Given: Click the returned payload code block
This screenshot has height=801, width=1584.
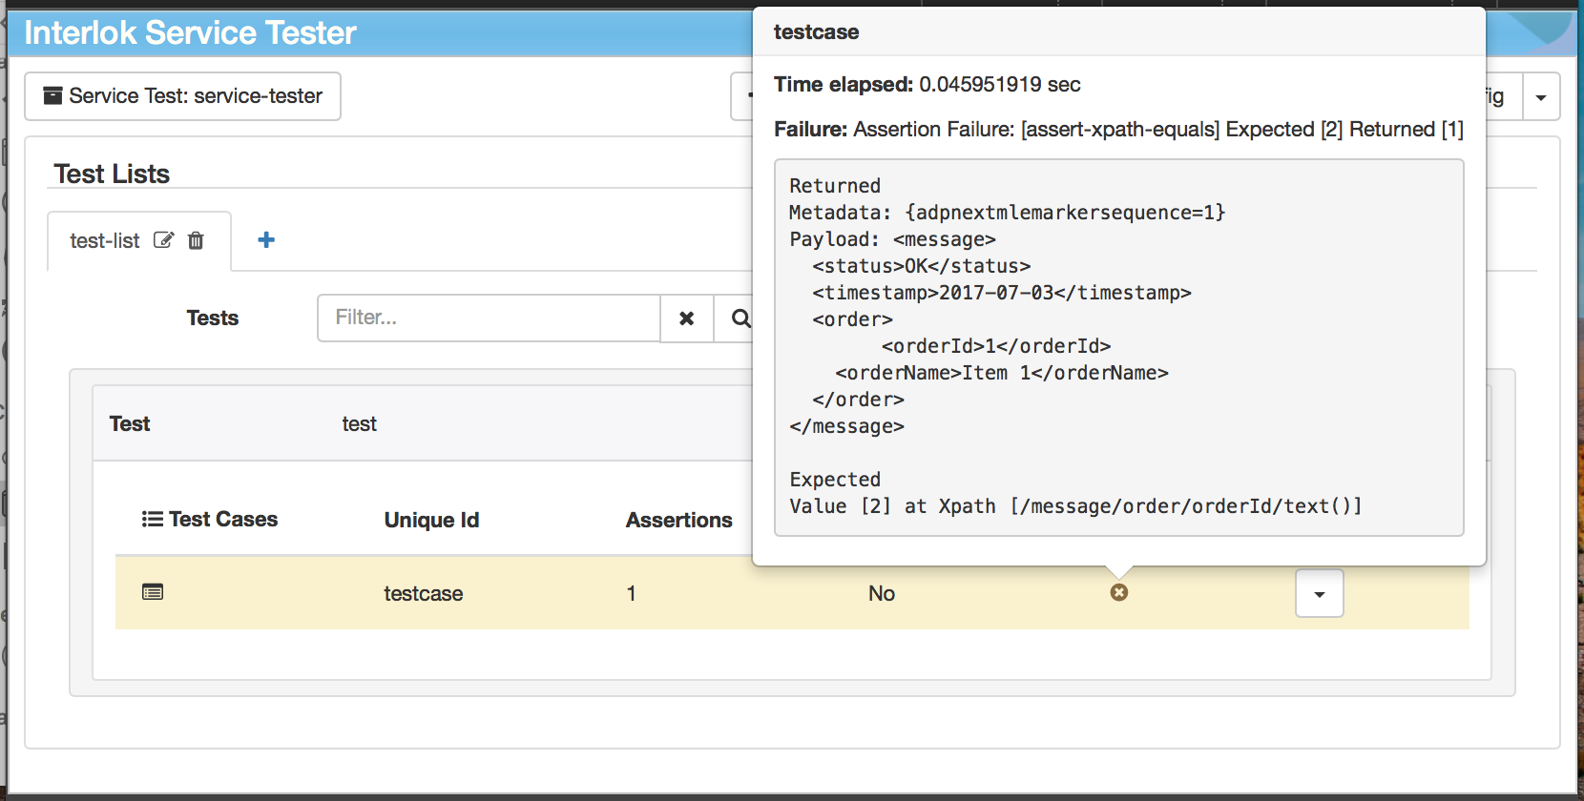Looking at the screenshot, I should [1119, 347].
